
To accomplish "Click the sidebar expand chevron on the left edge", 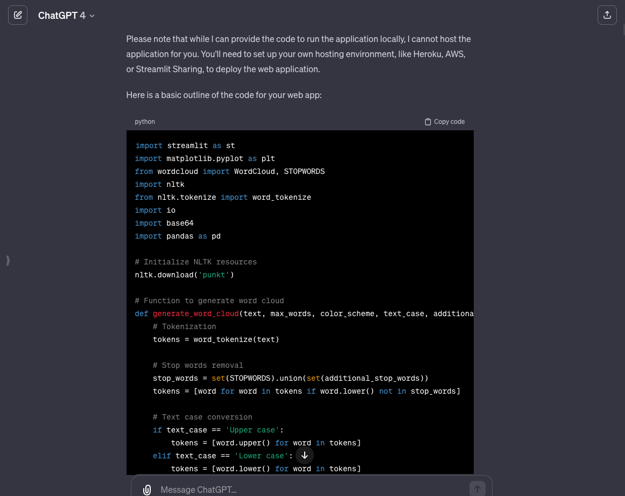I will tap(8, 260).
